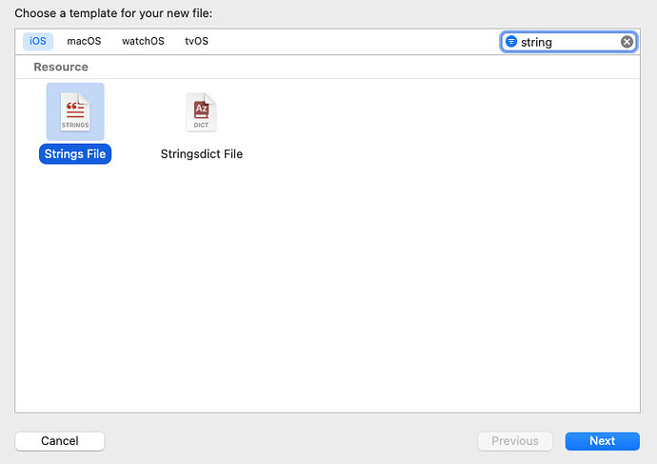Click the Previous button
The image size is (657, 464).
pos(515,441)
